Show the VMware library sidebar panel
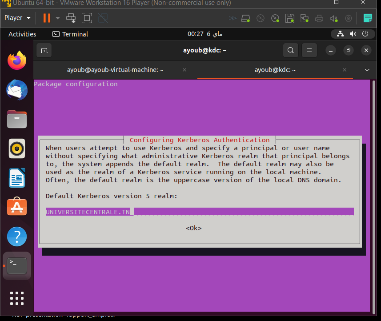This screenshot has width=381, height=321. (369, 18)
